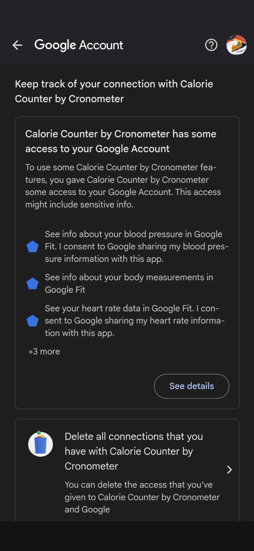Click the delete access description text
This screenshot has height=551, width=254.
tap(142, 497)
